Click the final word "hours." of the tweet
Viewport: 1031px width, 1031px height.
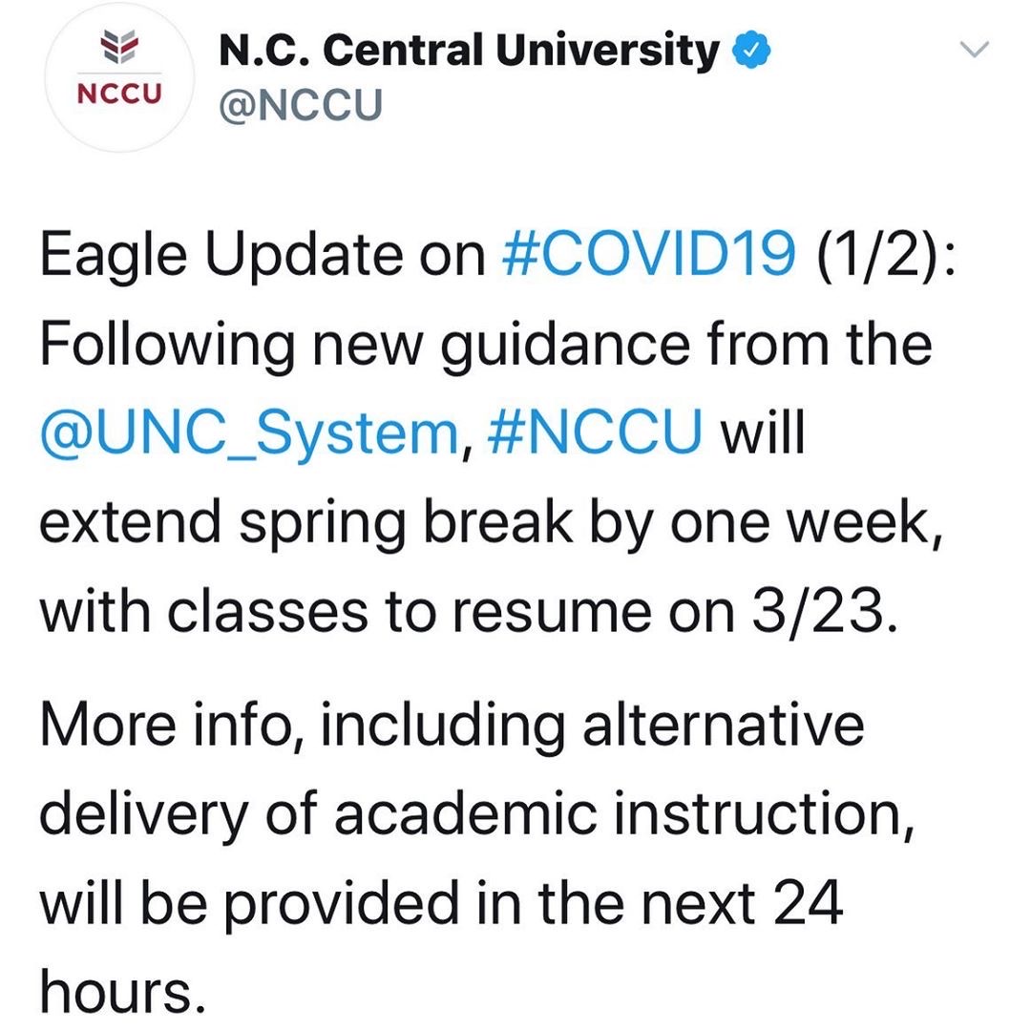[122, 990]
